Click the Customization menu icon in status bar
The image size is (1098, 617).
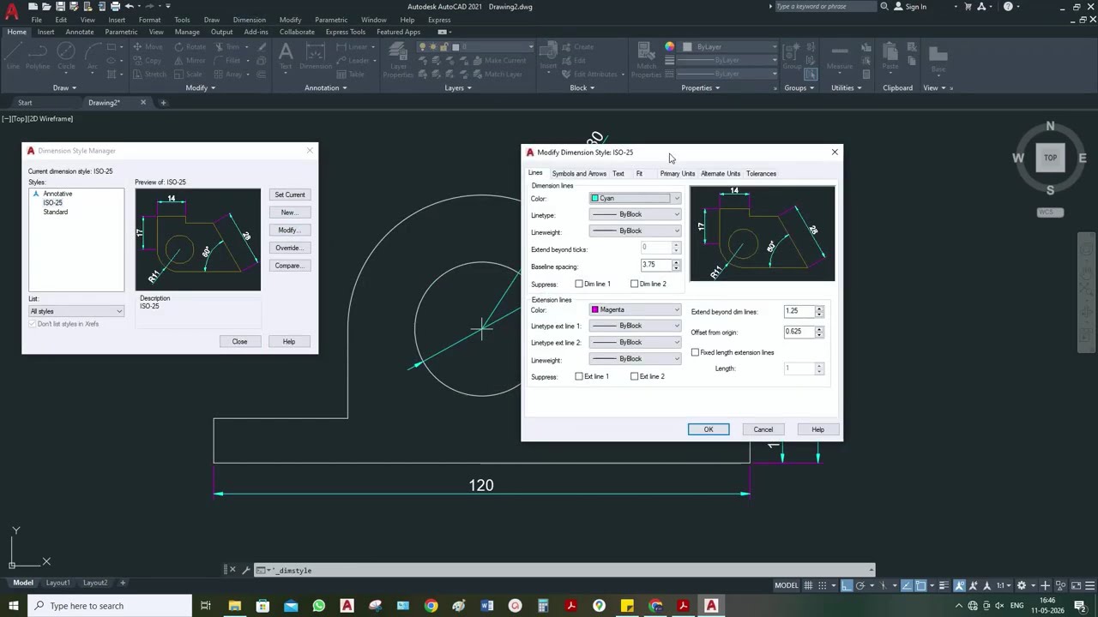[1090, 586]
